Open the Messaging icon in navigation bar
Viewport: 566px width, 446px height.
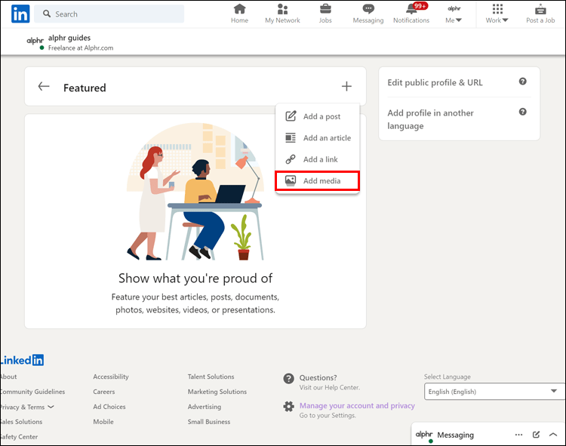(x=368, y=14)
